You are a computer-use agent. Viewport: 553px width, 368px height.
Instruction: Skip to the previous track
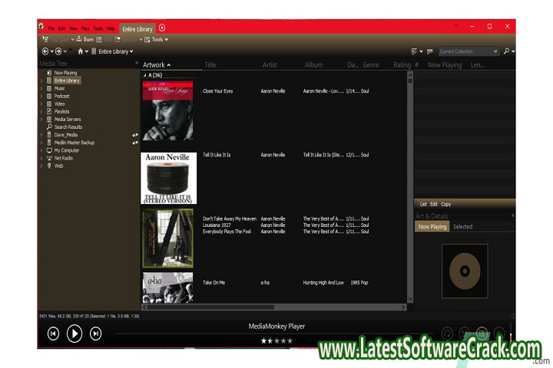point(53,333)
